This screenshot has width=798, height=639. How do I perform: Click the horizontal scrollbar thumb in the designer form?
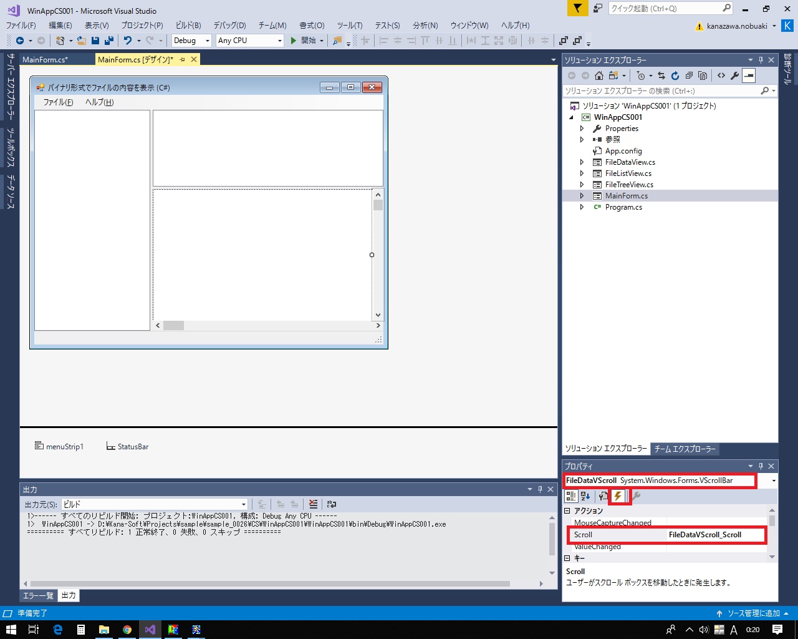(x=173, y=326)
